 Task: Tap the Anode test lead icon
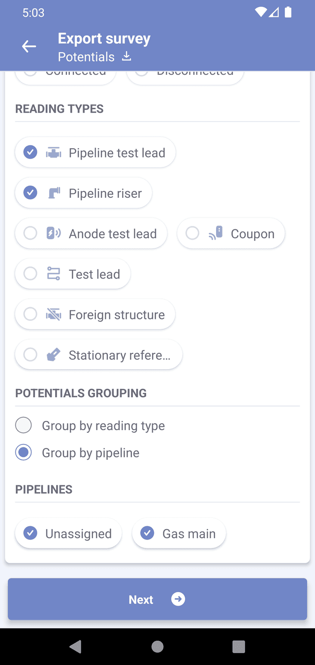[53, 233]
